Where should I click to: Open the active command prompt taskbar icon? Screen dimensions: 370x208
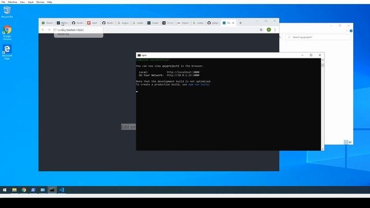(x=52, y=190)
